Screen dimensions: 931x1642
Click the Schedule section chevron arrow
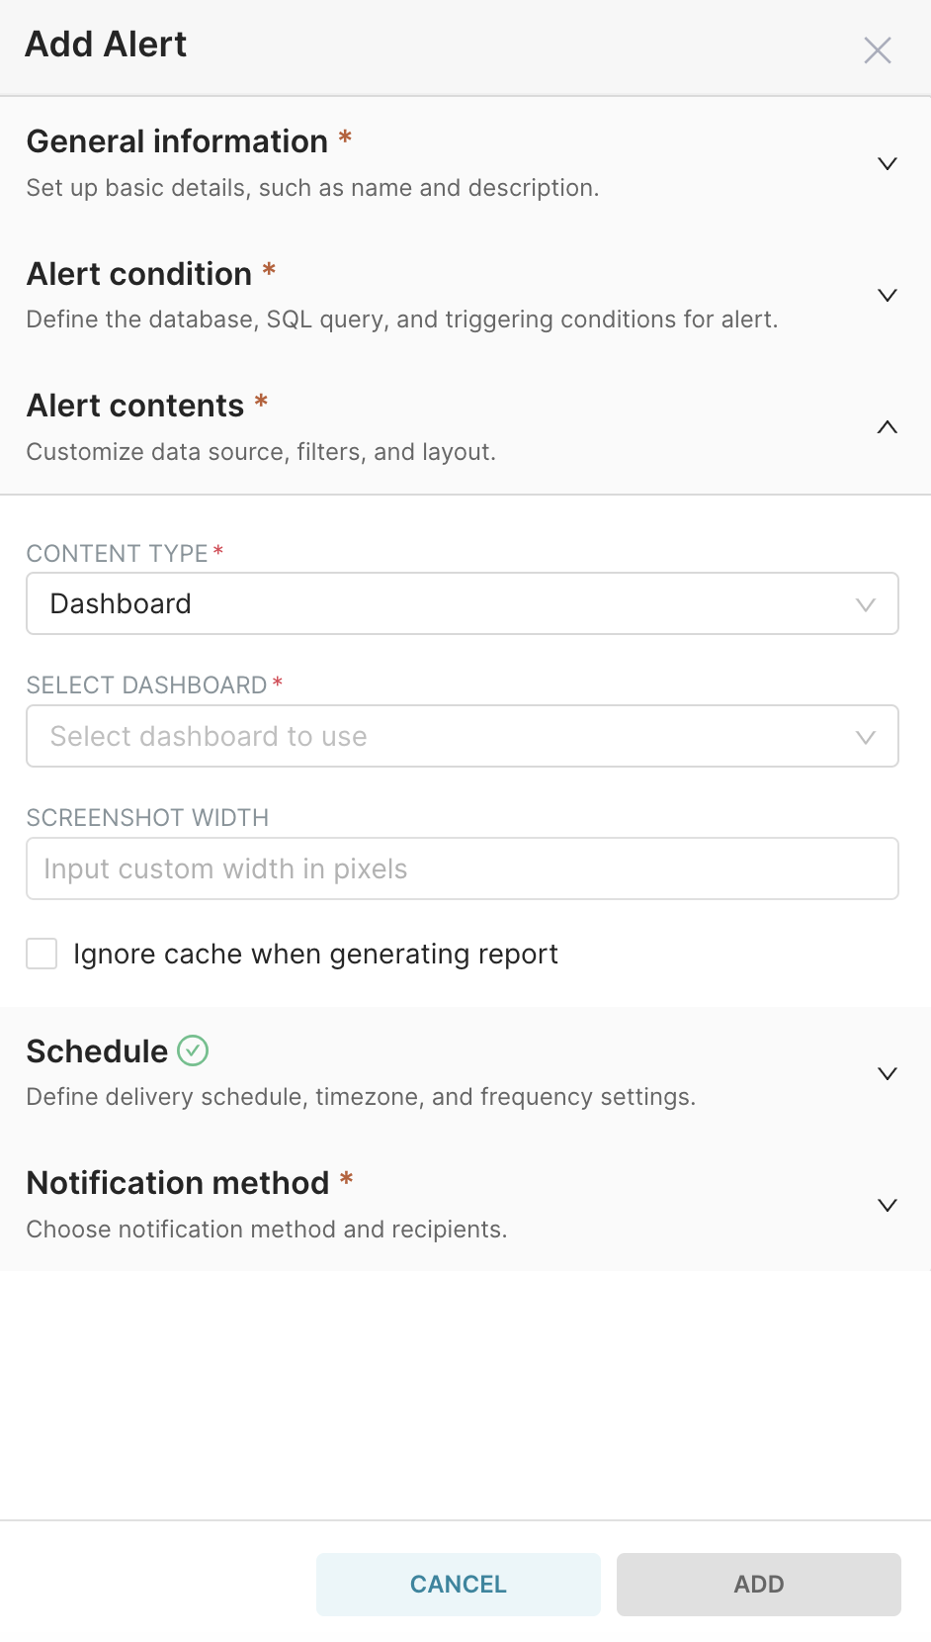pos(888,1073)
